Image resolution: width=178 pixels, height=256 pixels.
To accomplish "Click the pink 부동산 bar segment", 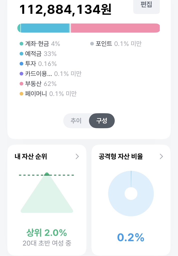I will pos(115,28).
